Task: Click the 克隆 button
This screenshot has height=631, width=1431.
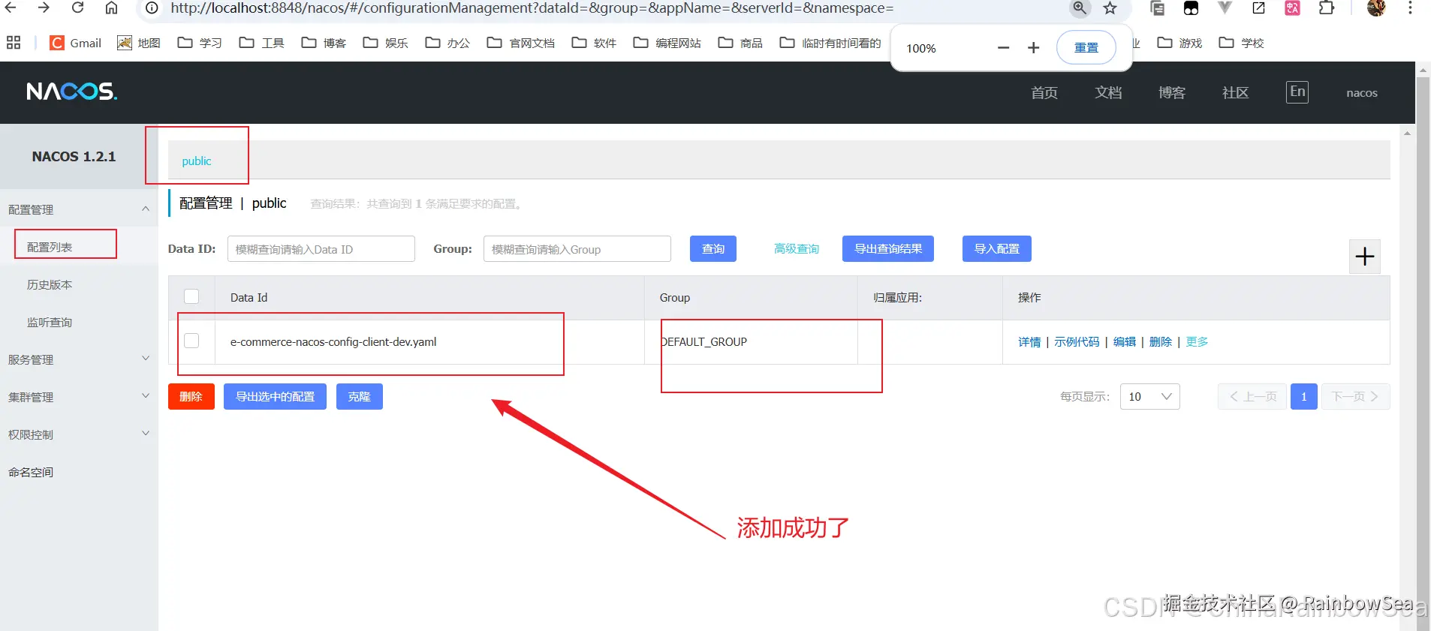Action: [360, 397]
